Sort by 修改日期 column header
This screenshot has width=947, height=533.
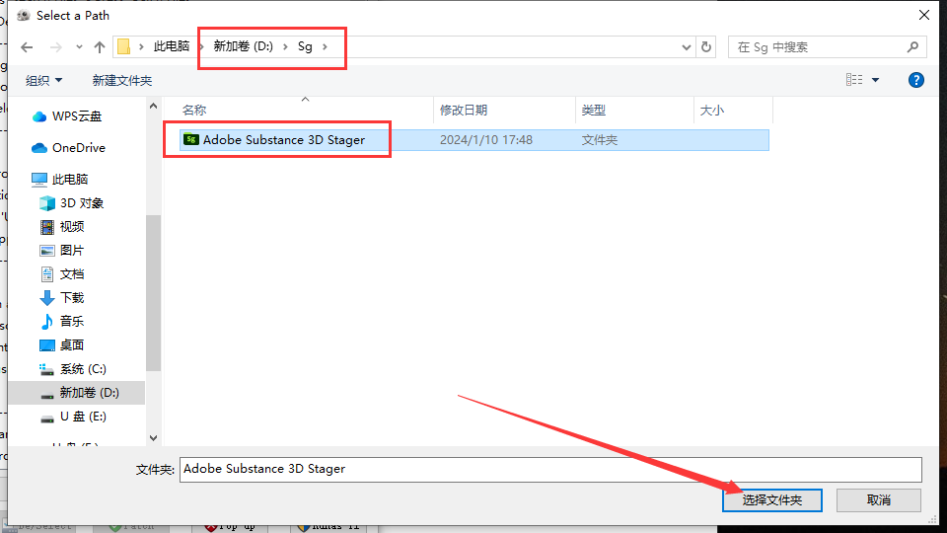point(464,111)
